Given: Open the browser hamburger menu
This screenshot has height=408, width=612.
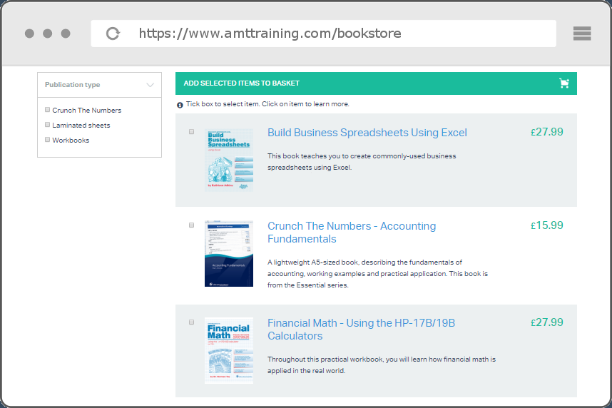Looking at the screenshot, I should [x=582, y=34].
